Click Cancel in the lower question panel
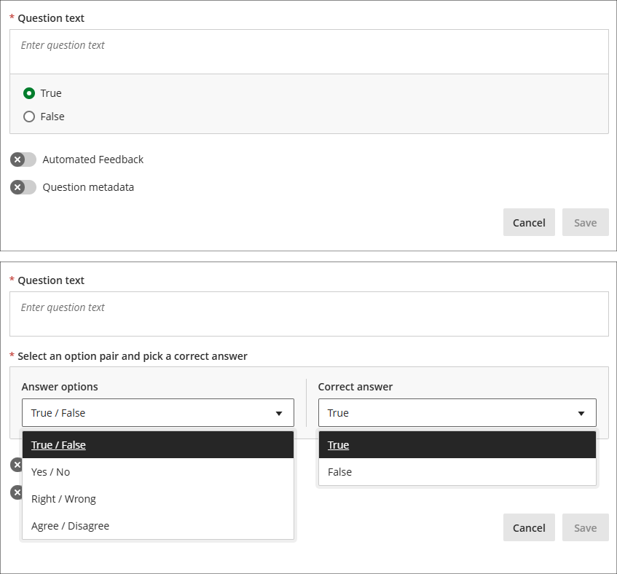This screenshot has height=574, width=617. (529, 528)
